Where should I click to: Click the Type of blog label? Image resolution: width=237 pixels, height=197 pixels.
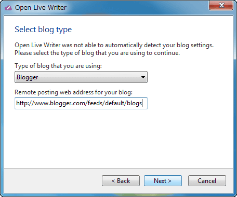pos(58,66)
